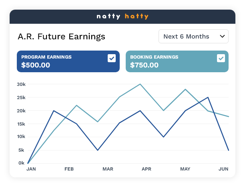Click the 30k y-axis label

point(21,84)
